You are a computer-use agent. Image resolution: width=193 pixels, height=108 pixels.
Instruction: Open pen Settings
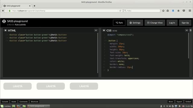135,23
